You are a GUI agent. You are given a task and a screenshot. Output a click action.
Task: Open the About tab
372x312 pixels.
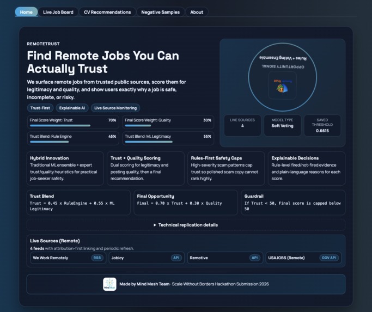(197, 12)
